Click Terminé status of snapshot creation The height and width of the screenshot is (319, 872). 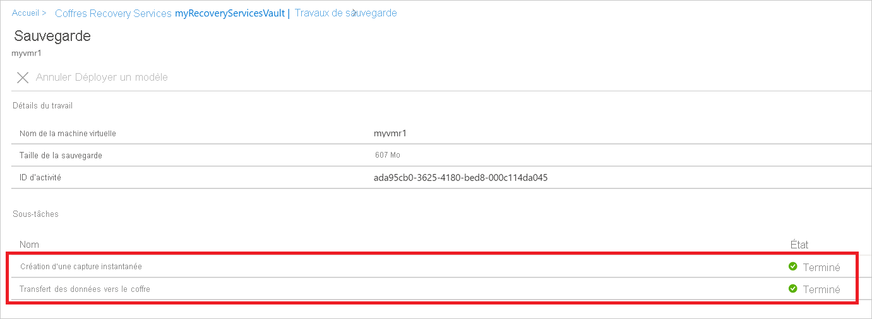[x=821, y=267]
